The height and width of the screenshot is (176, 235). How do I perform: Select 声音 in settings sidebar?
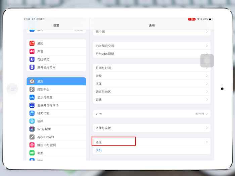[56, 51]
